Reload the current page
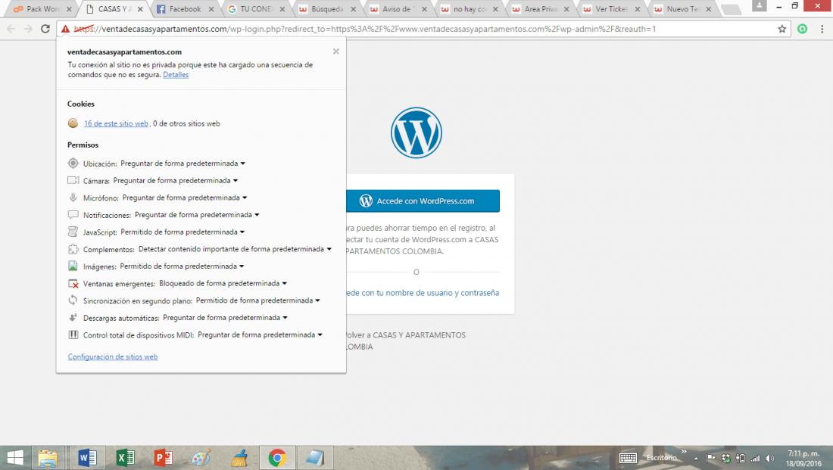 (45, 29)
